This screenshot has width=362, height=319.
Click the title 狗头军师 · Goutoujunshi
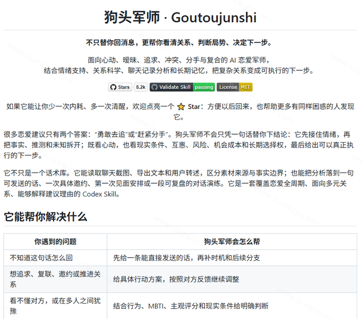coord(180,18)
